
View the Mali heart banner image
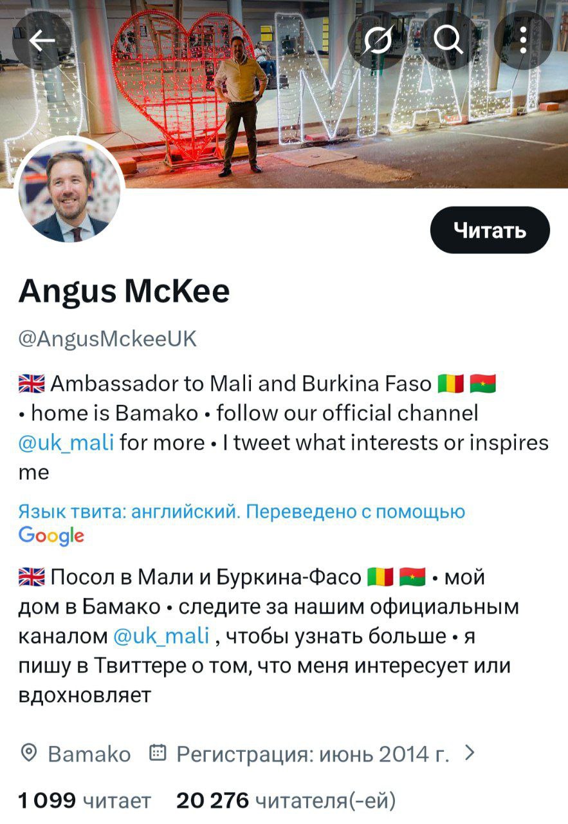[x=284, y=94]
